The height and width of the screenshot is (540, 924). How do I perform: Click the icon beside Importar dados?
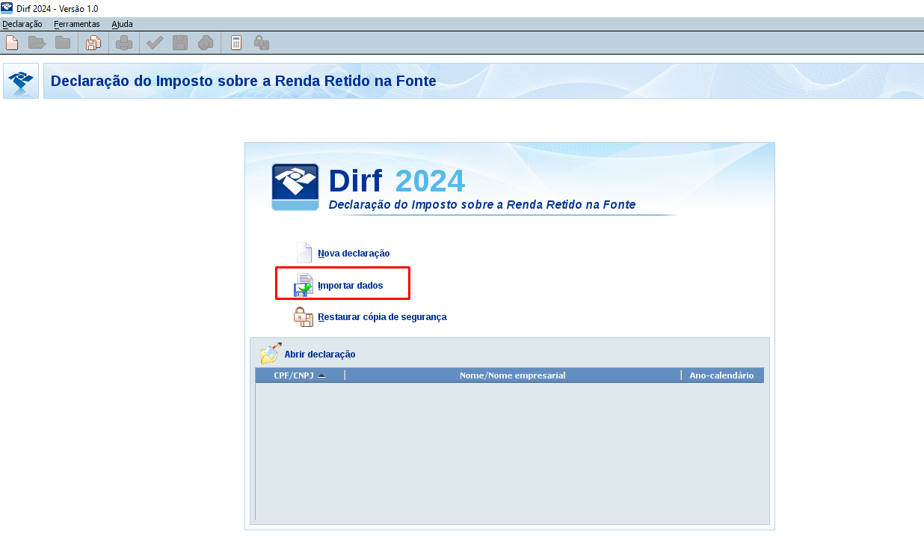pos(303,285)
